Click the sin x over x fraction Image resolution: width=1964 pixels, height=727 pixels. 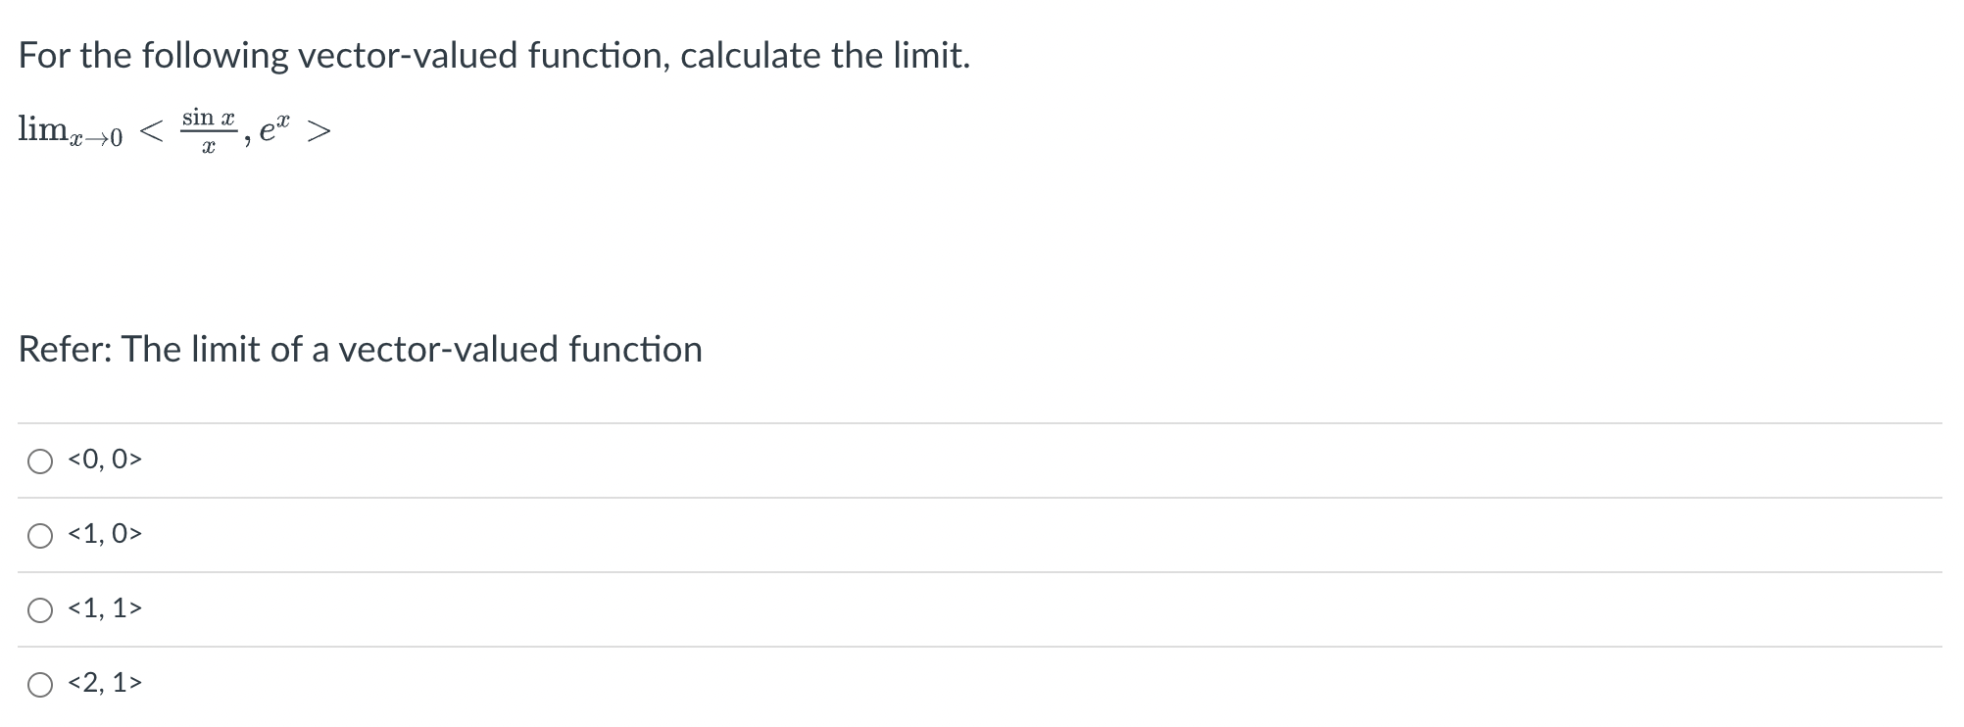click(208, 131)
